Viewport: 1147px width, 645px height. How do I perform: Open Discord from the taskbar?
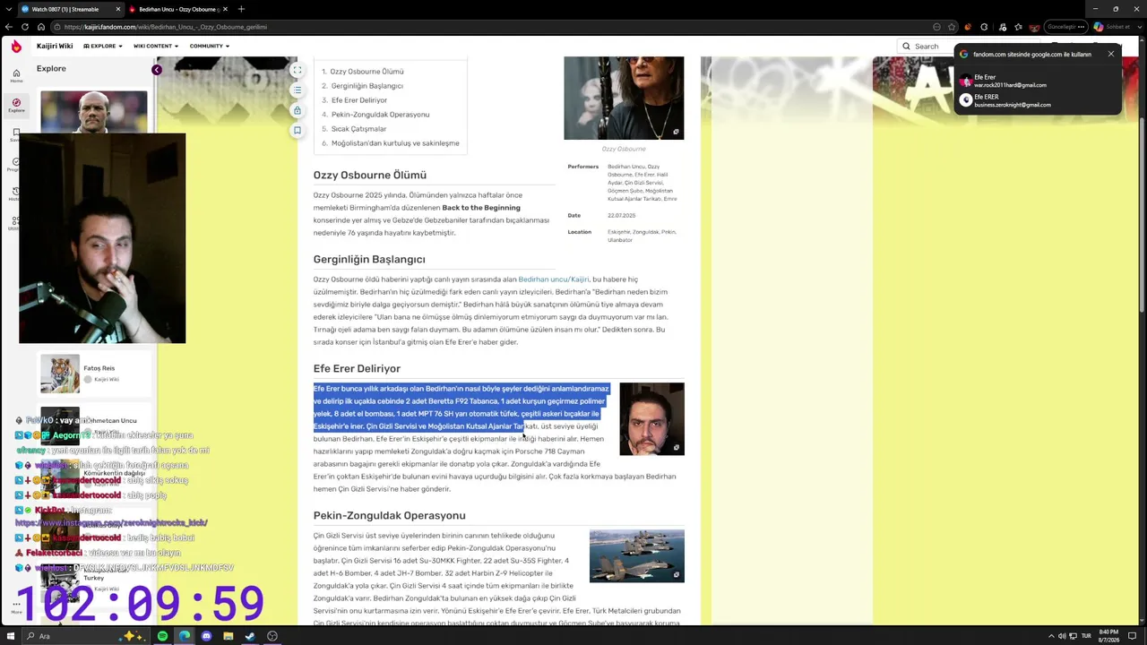click(206, 636)
